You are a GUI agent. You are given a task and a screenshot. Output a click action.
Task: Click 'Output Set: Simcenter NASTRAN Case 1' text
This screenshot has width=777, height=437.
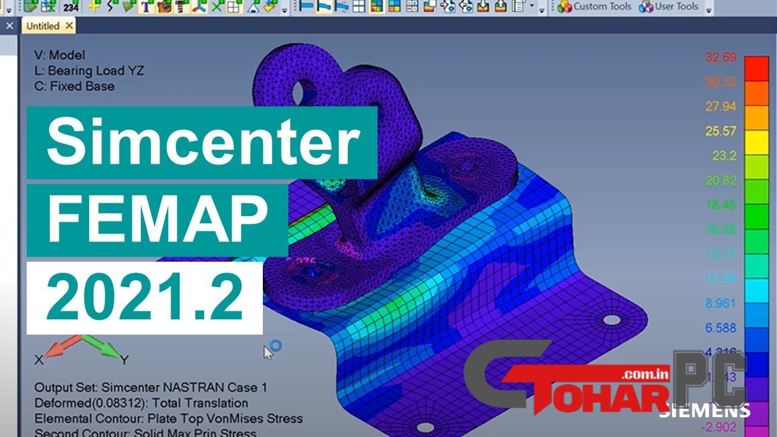pos(151,387)
